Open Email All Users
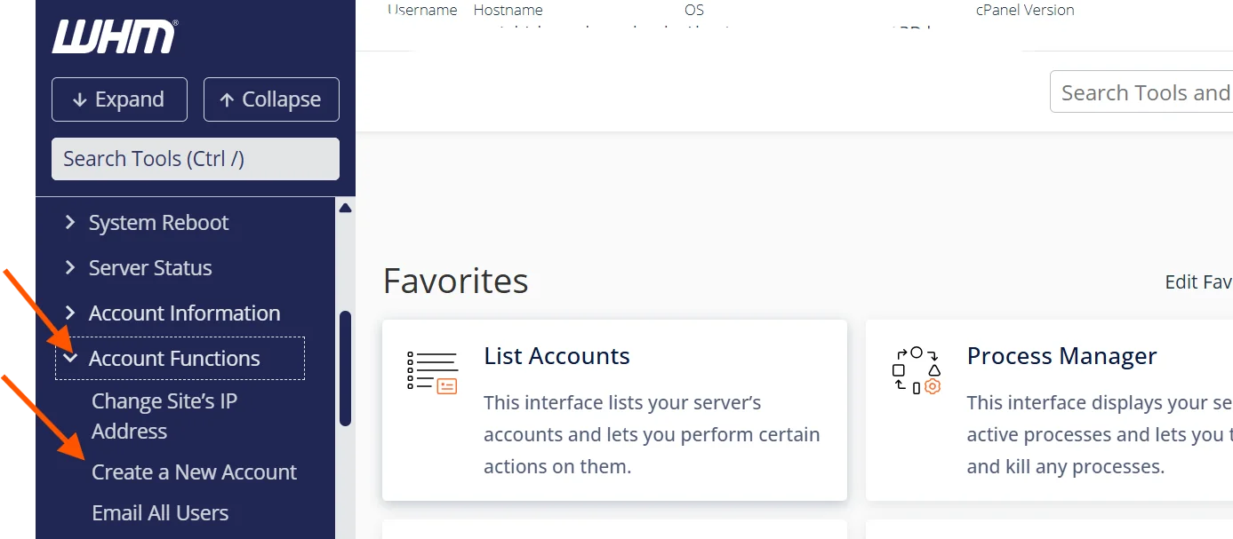The width and height of the screenshot is (1233, 539). coord(159,512)
